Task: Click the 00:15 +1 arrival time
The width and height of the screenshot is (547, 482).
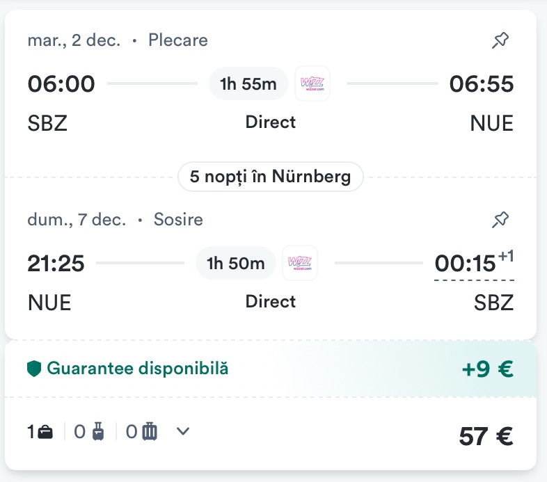Action: pos(465,264)
